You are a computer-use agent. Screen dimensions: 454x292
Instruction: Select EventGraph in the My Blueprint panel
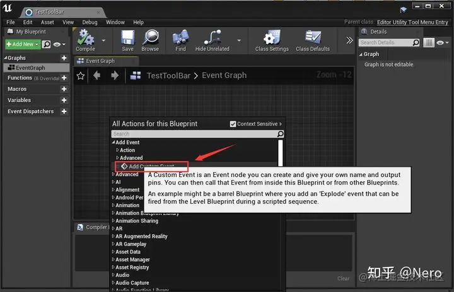(36, 68)
